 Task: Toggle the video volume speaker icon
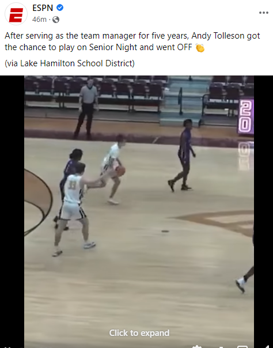266,346
